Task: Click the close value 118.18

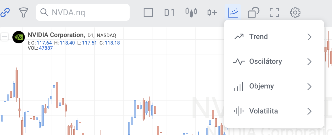Action: click(x=112, y=43)
